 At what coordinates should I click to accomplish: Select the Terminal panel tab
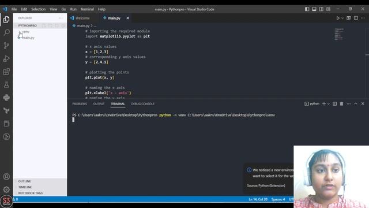tap(118, 104)
